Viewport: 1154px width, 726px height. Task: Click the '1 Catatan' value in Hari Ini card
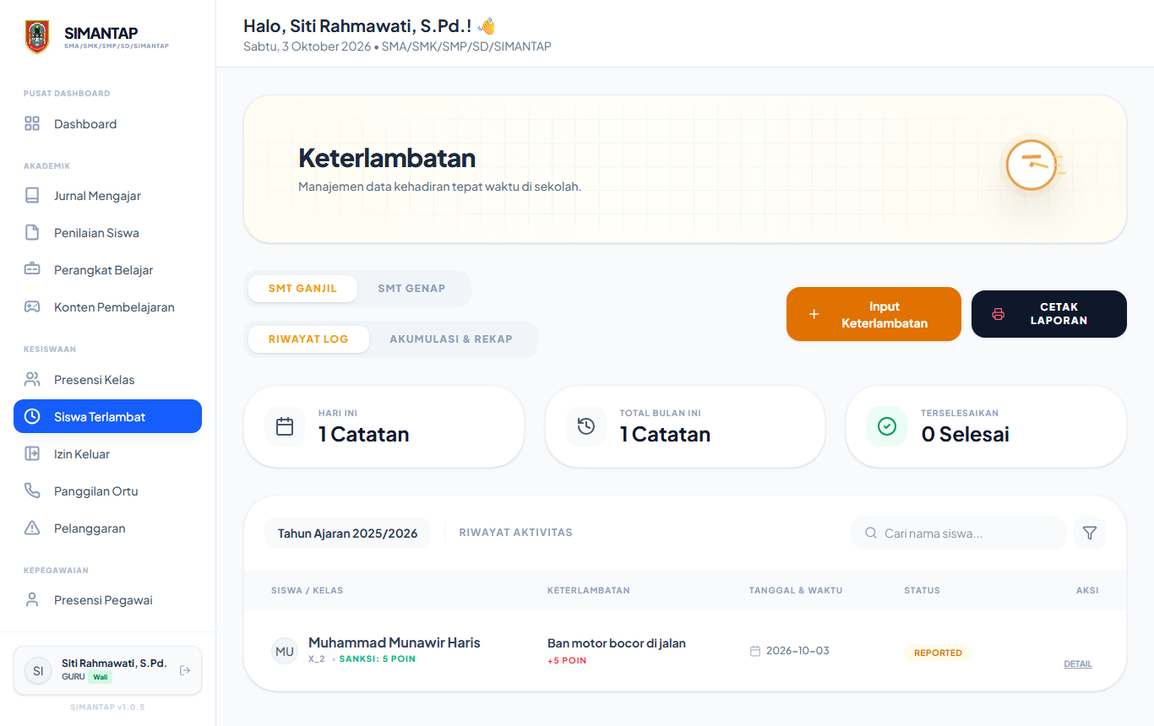coord(364,435)
